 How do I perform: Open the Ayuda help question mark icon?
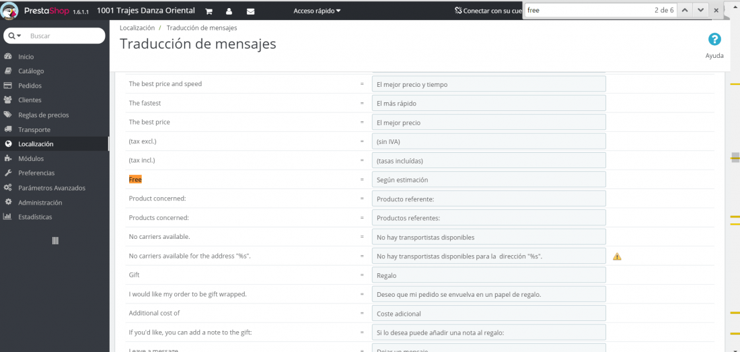714,40
